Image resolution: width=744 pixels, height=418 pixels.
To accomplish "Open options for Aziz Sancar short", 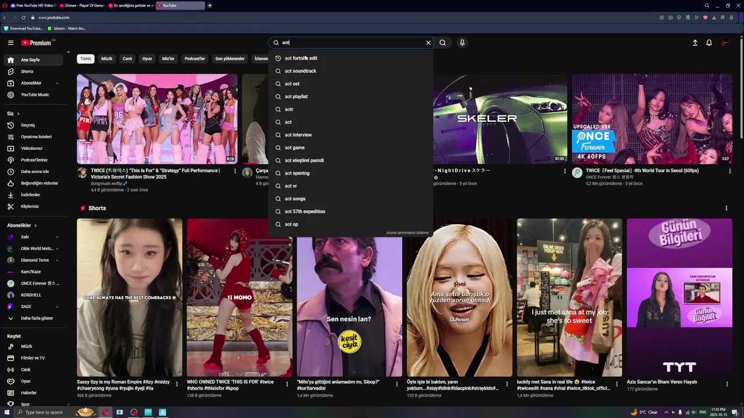I will 727,384.
